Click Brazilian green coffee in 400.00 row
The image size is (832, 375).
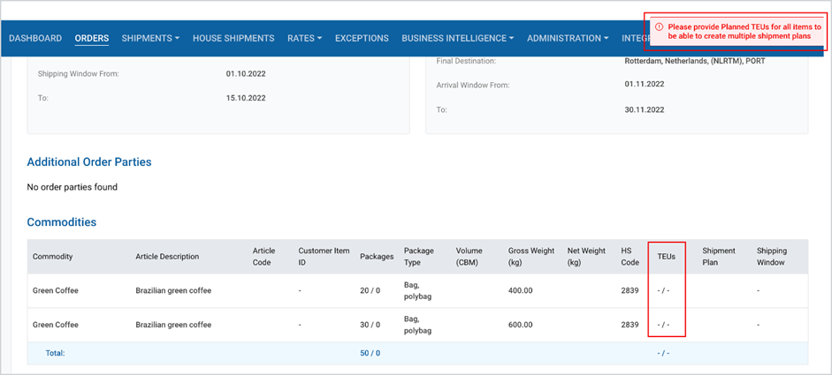click(173, 291)
